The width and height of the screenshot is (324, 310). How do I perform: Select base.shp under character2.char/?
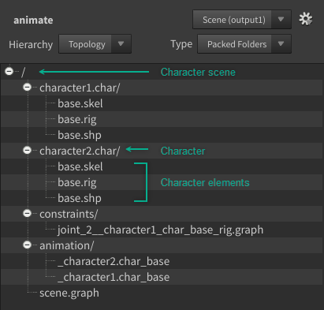[162, 198]
